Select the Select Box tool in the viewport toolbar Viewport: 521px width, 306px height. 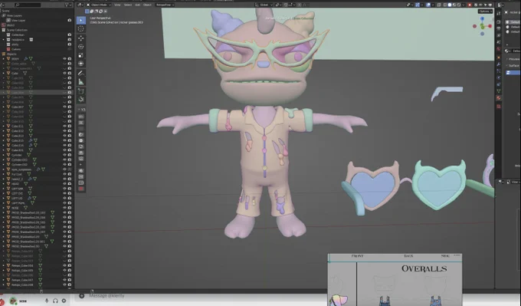80,20
